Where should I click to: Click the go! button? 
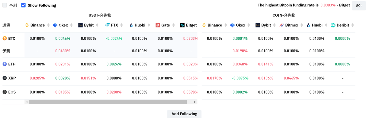tap(359, 5)
